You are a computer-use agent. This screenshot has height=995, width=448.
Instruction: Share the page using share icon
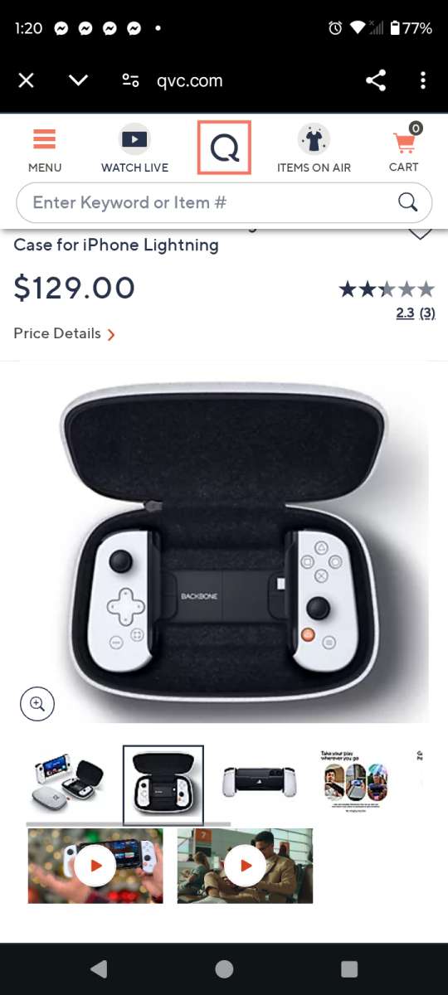click(376, 80)
